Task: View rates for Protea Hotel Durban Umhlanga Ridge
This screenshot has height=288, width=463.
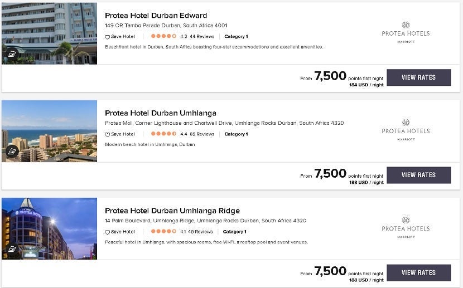Action: point(418,272)
